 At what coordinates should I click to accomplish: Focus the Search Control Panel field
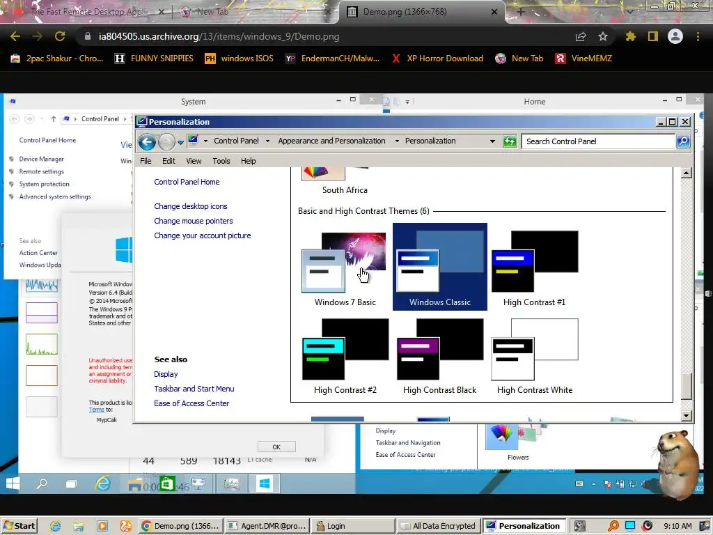click(x=598, y=141)
